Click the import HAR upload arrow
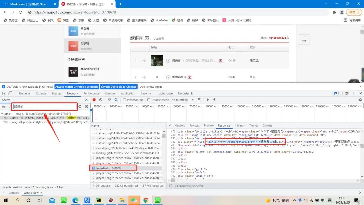 click(x=208, y=100)
